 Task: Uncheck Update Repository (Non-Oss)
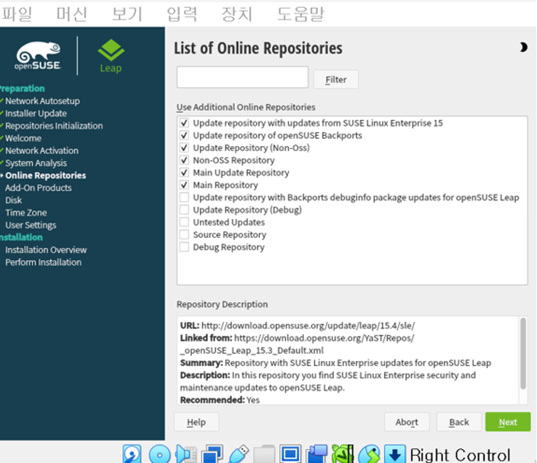pos(184,147)
